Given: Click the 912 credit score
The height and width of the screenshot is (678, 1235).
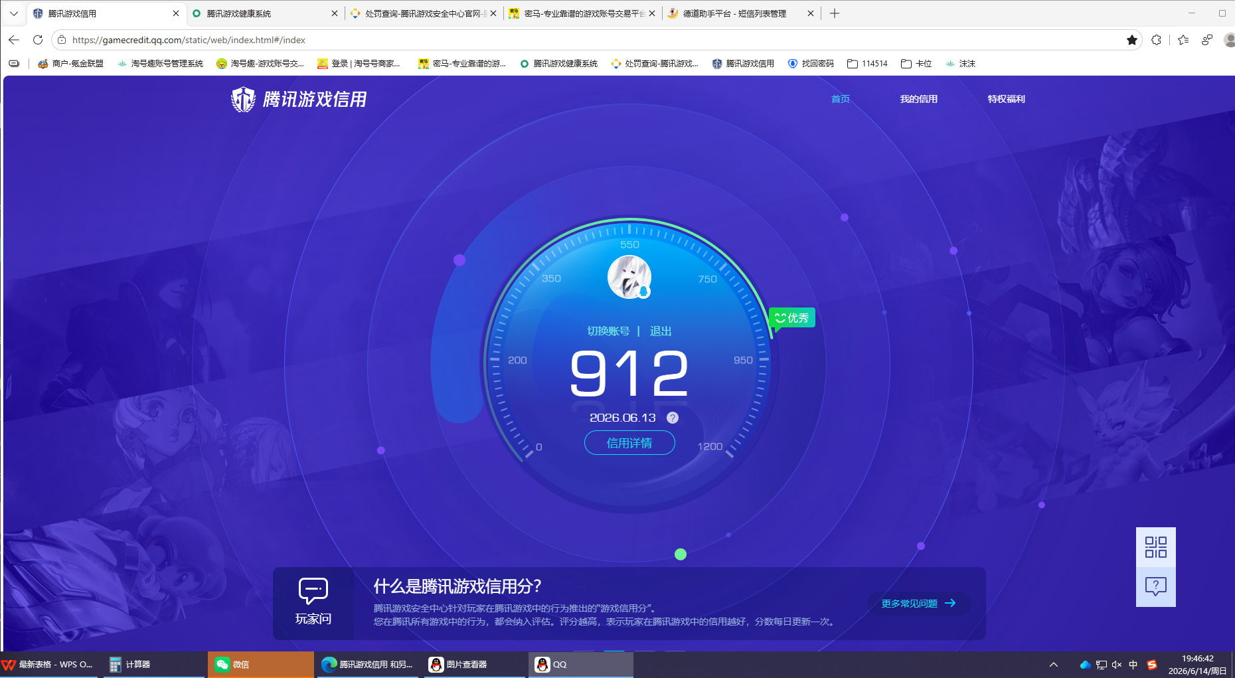Looking at the screenshot, I should [x=629, y=373].
